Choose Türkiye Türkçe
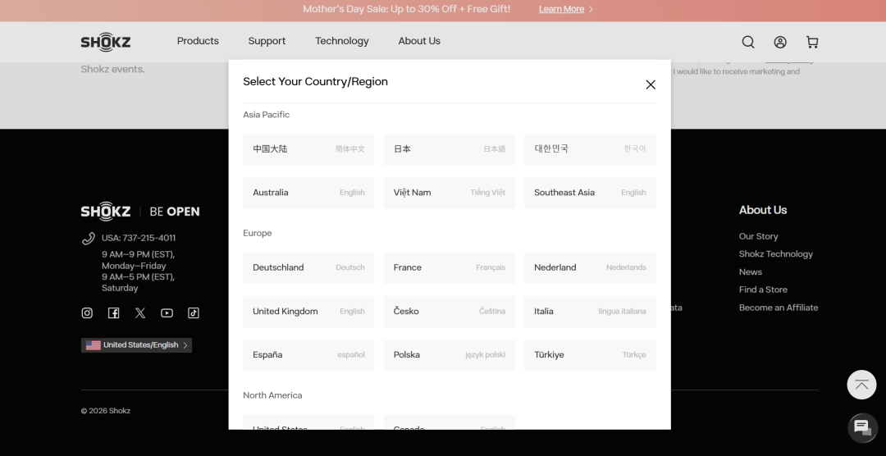Image resolution: width=886 pixels, height=456 pixels. coord(590,355)
